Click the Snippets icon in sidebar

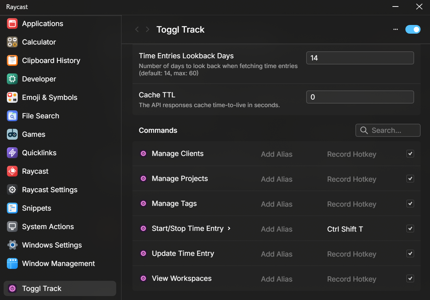pyautogui.click(x=12, y=208)
